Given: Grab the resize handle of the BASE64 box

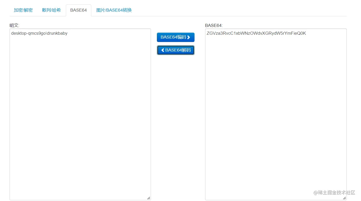Looking at the screenshot, I should [344, 198].
